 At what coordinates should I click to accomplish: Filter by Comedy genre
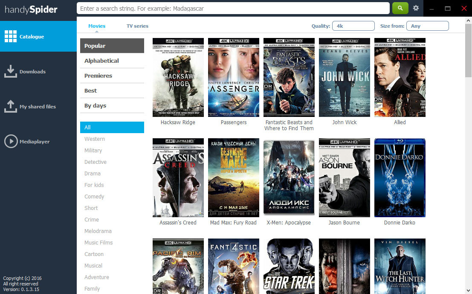94,196
